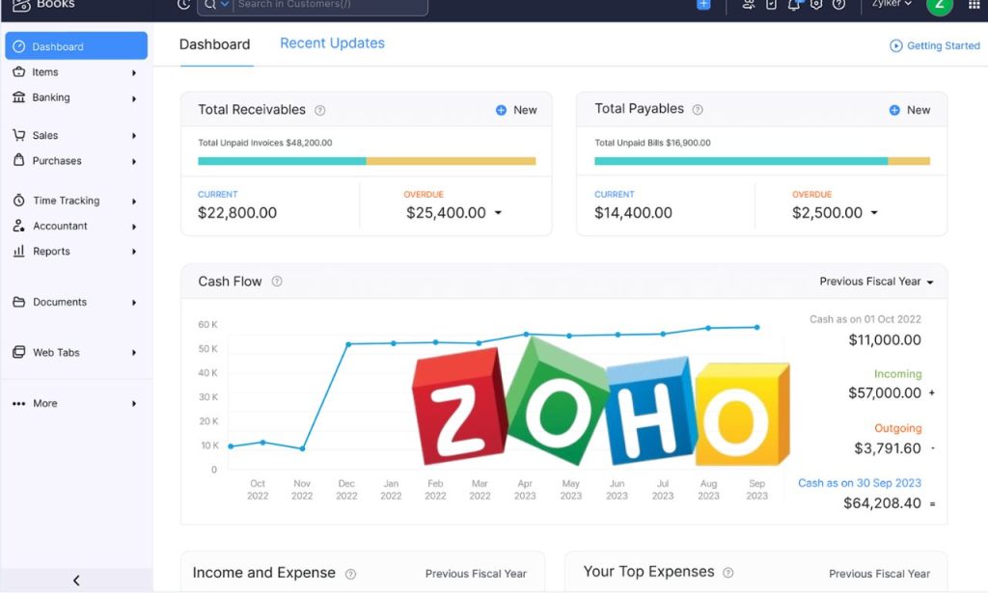
Task: Open Cash Flow help icon
Action: 277,282
